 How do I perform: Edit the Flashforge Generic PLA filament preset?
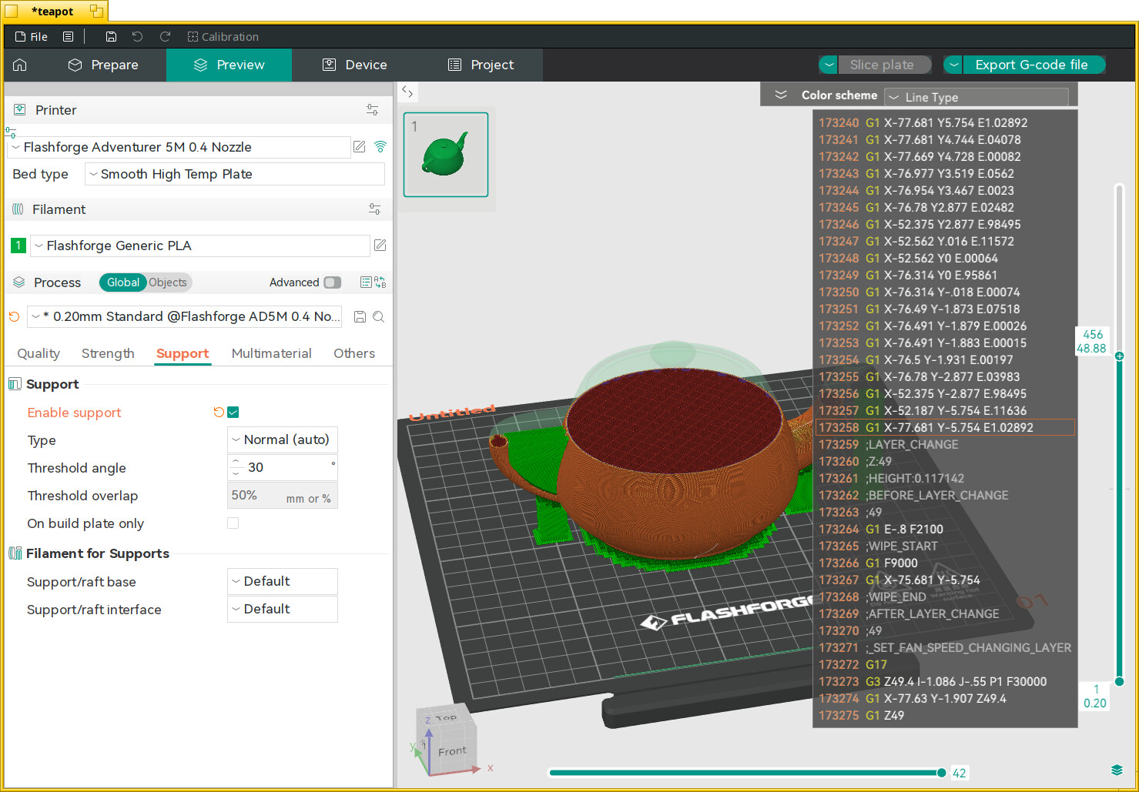coord(380,245)
